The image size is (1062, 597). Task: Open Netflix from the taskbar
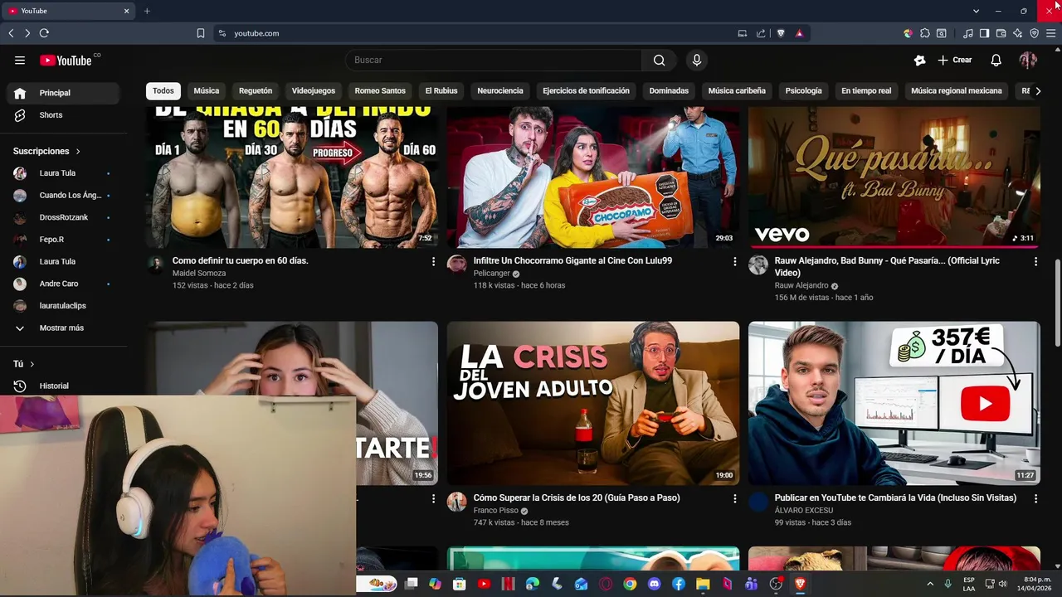pos(509,584)
